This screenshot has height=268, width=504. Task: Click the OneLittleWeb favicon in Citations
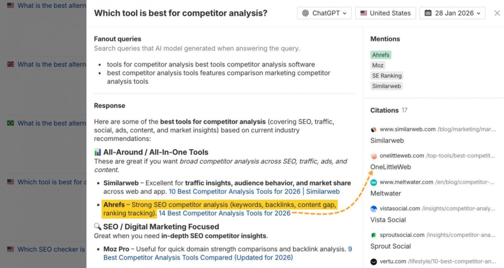coord(374,156)
